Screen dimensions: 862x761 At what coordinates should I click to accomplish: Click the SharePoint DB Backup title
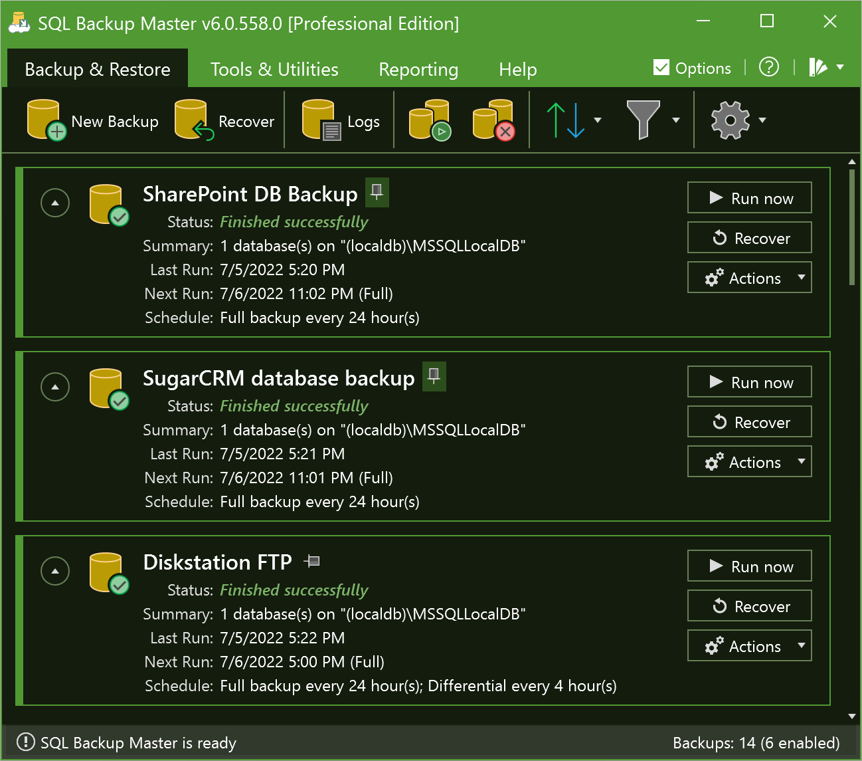[250, 194]
